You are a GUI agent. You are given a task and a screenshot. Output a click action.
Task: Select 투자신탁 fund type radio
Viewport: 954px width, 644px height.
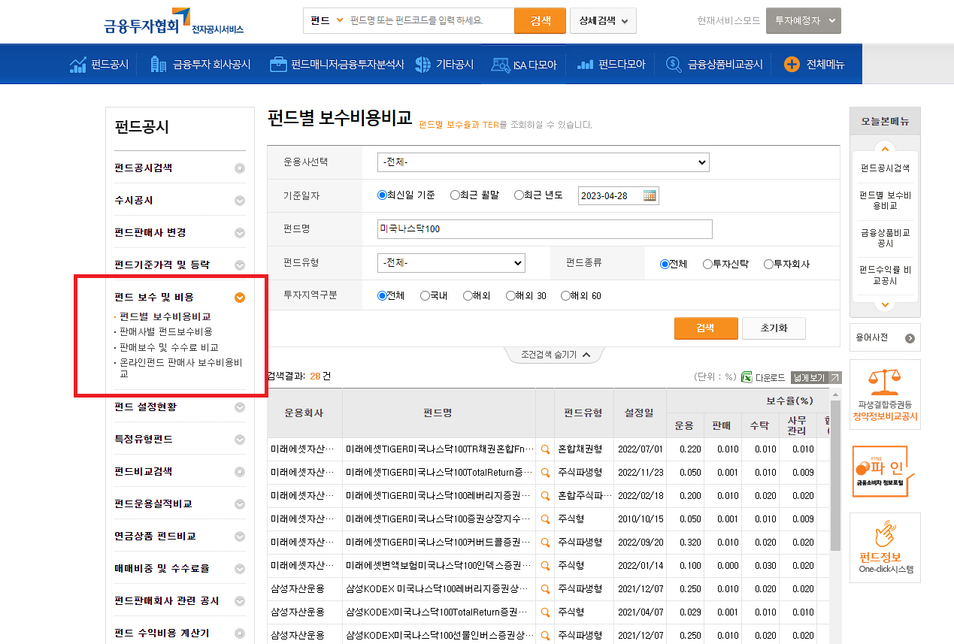pos(707,265)
